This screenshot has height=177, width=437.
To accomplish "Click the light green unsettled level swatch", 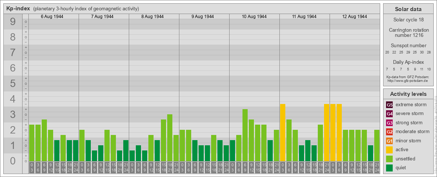I will (389, 159).
